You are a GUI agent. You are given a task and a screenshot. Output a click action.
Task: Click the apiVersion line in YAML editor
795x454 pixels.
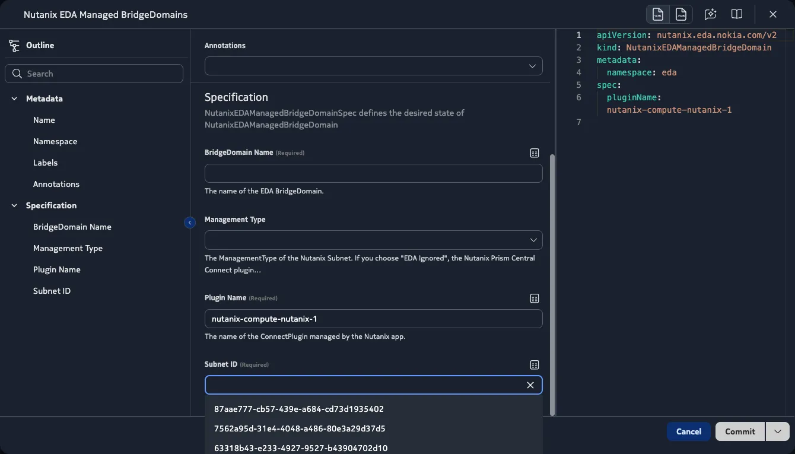coord(686,35)
